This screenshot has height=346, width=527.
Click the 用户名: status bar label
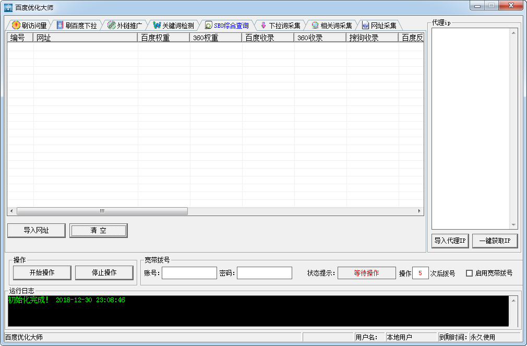click(x=366, y=337)
